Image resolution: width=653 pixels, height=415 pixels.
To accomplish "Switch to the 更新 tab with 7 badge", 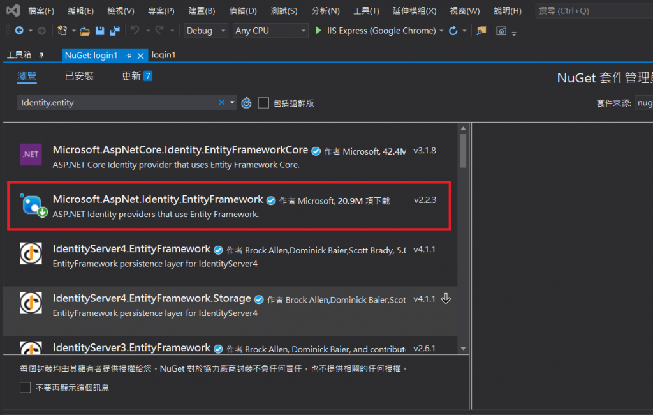I will 136,76.
